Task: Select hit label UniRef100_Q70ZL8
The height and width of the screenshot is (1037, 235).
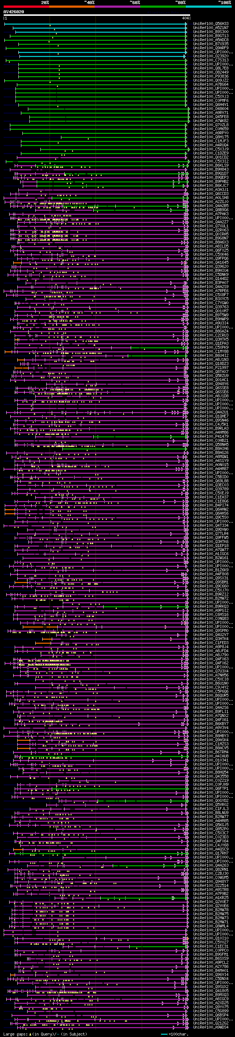Action: 211,125
